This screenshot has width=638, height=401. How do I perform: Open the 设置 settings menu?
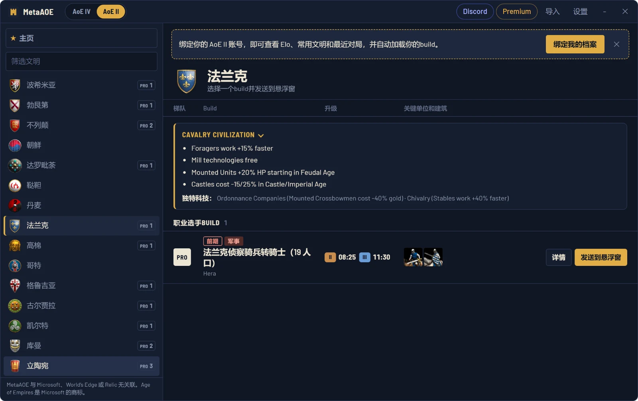[580, 12]
